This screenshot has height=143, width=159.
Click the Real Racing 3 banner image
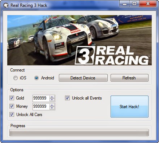[x=79, y=40]
